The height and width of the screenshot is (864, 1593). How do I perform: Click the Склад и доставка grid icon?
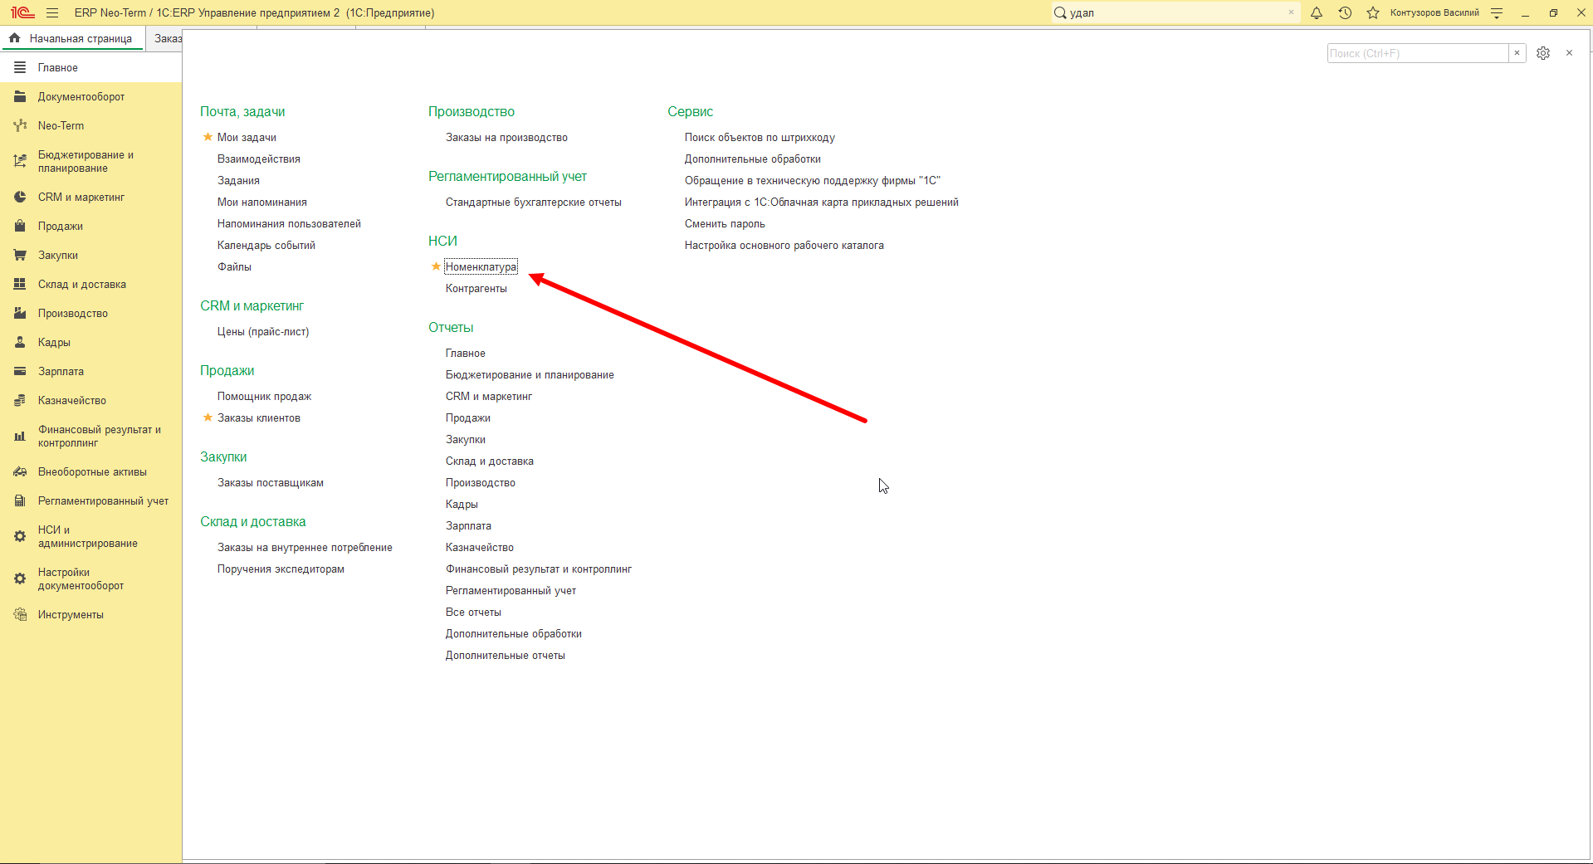(x=20, y=285)
